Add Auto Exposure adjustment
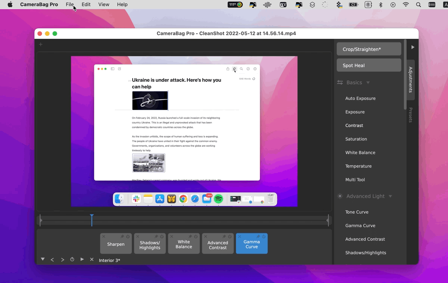448x283 pixels. 360,98
